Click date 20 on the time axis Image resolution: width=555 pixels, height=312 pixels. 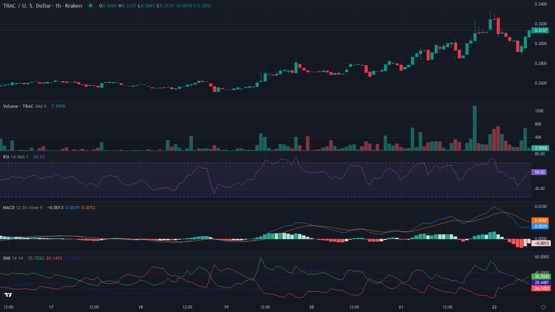[311, 307]
